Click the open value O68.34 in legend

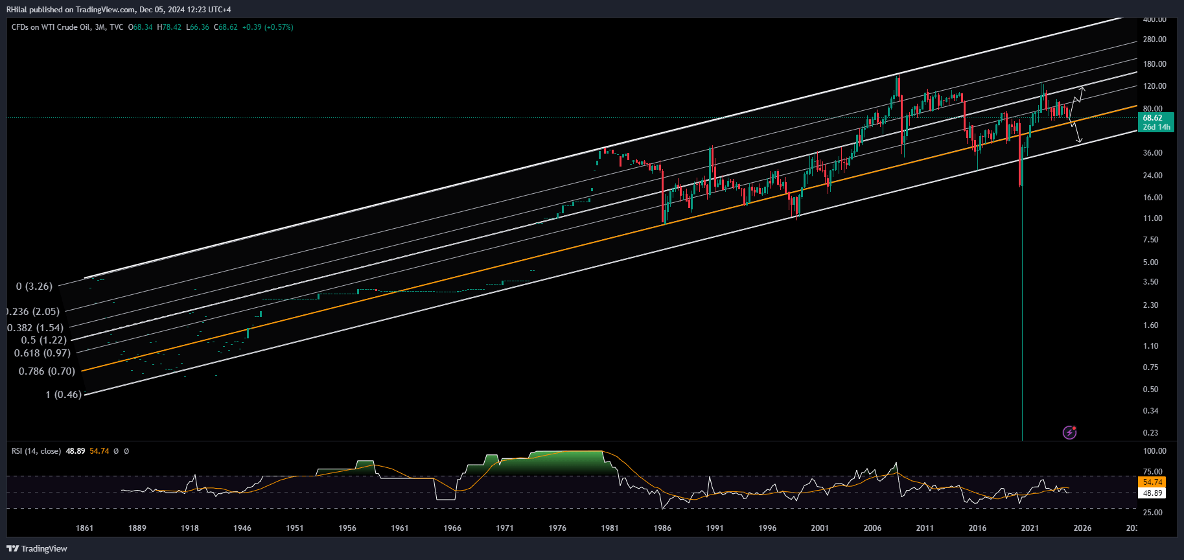pyautogui.click(x=141, y=27)
